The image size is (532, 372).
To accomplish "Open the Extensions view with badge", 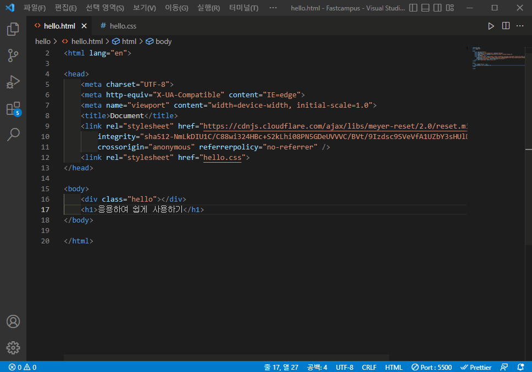I will [x=14, y=109].
